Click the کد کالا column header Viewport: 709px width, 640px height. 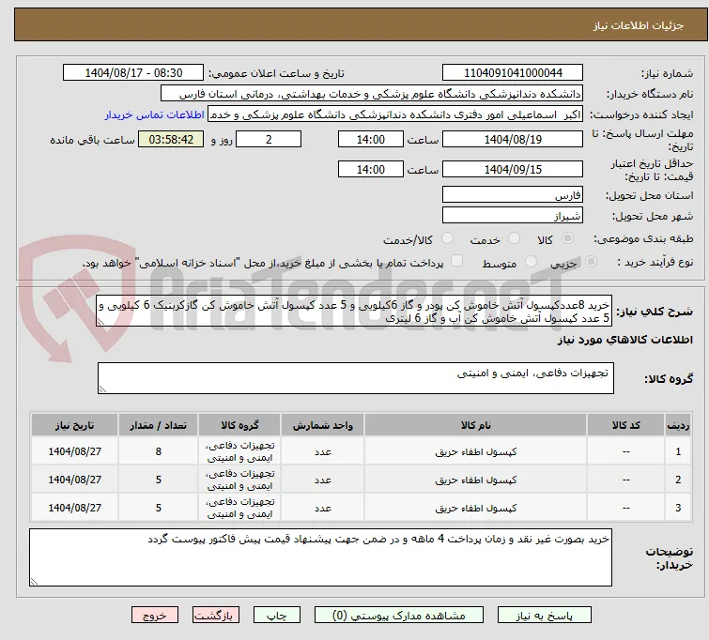625,425
